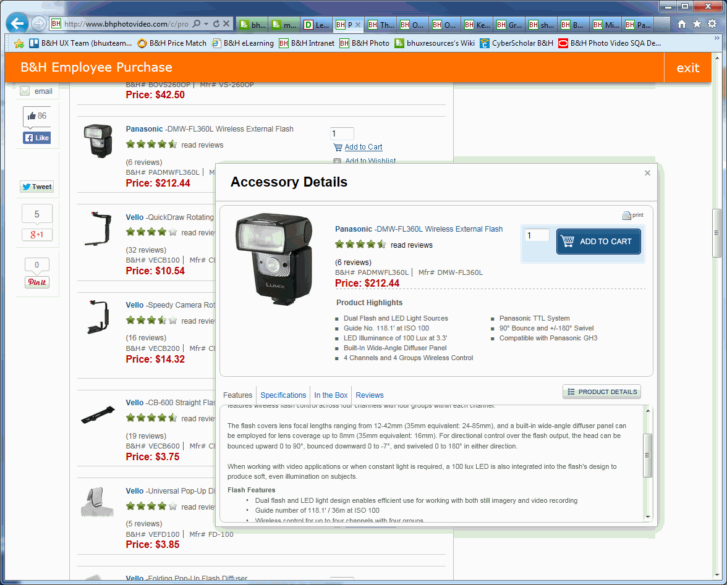Click the Google g+1 button
727x585 pixels.
(x=36, y=235)
